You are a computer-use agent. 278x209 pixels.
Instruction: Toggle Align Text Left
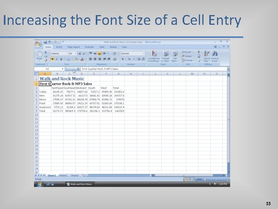coord(91,59)
